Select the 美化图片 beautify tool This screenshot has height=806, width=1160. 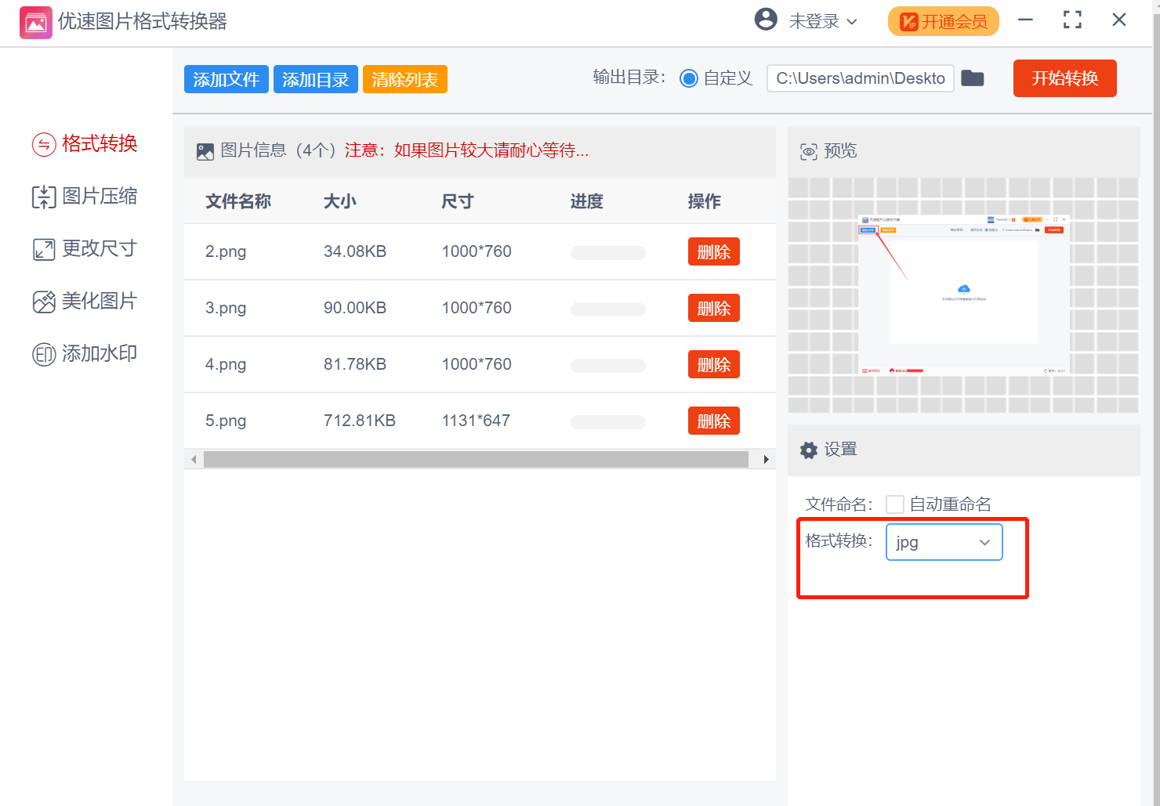[85, 301]
